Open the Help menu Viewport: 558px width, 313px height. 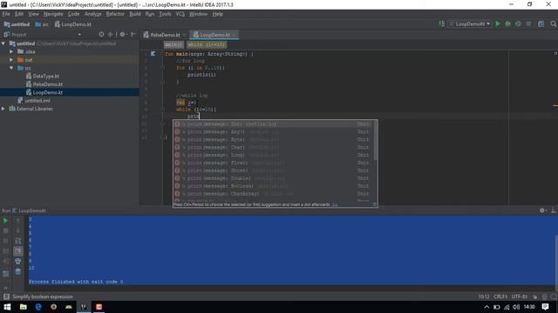(217, 14)
